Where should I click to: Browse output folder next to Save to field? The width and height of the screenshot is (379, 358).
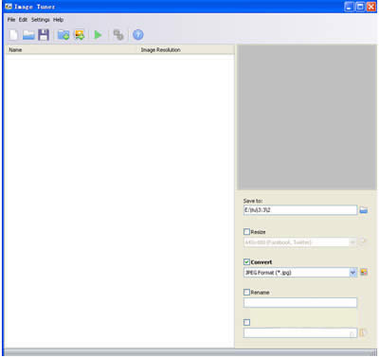coord(364,210)
